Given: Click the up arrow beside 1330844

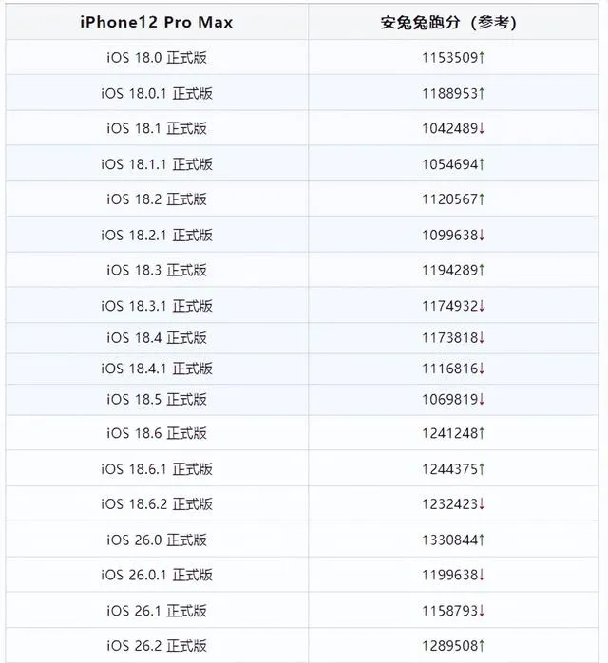Looking at the screenshot, I should (x=482, y=540).
